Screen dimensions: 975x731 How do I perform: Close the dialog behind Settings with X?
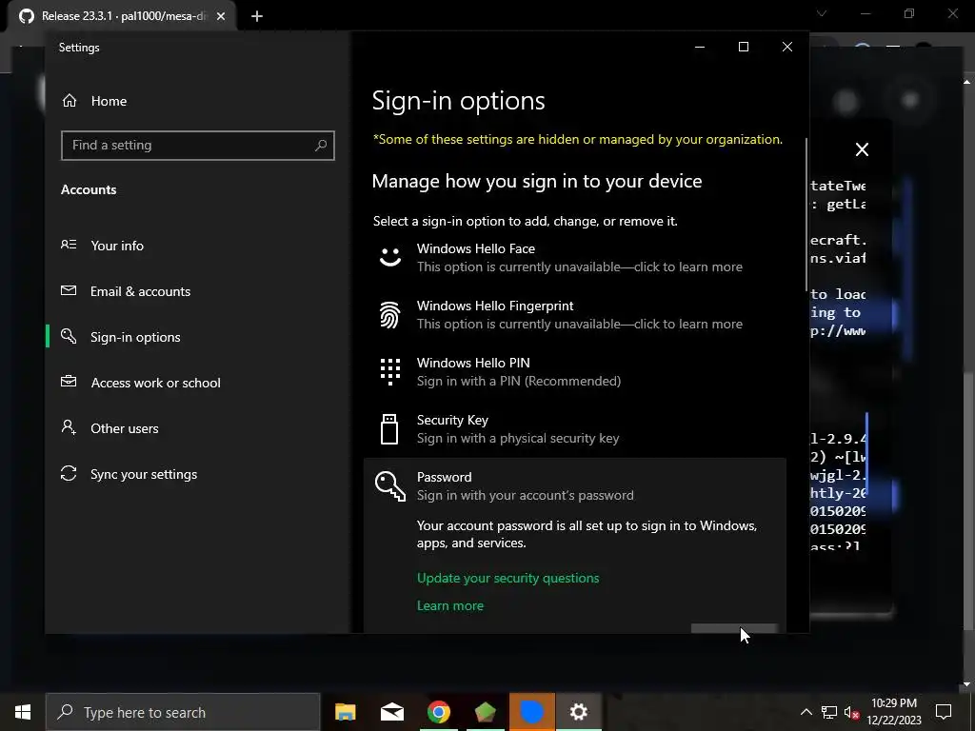coord(862,149)
